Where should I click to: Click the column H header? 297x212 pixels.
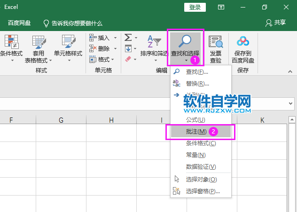(111, 120)
